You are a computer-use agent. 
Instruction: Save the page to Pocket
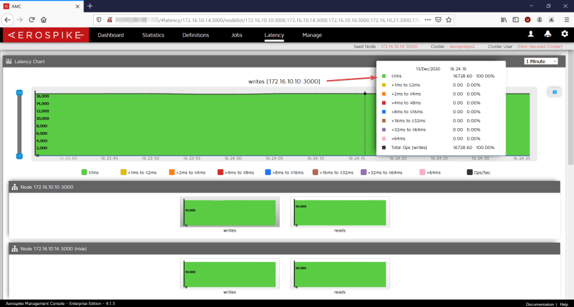[x=438, y=20]
